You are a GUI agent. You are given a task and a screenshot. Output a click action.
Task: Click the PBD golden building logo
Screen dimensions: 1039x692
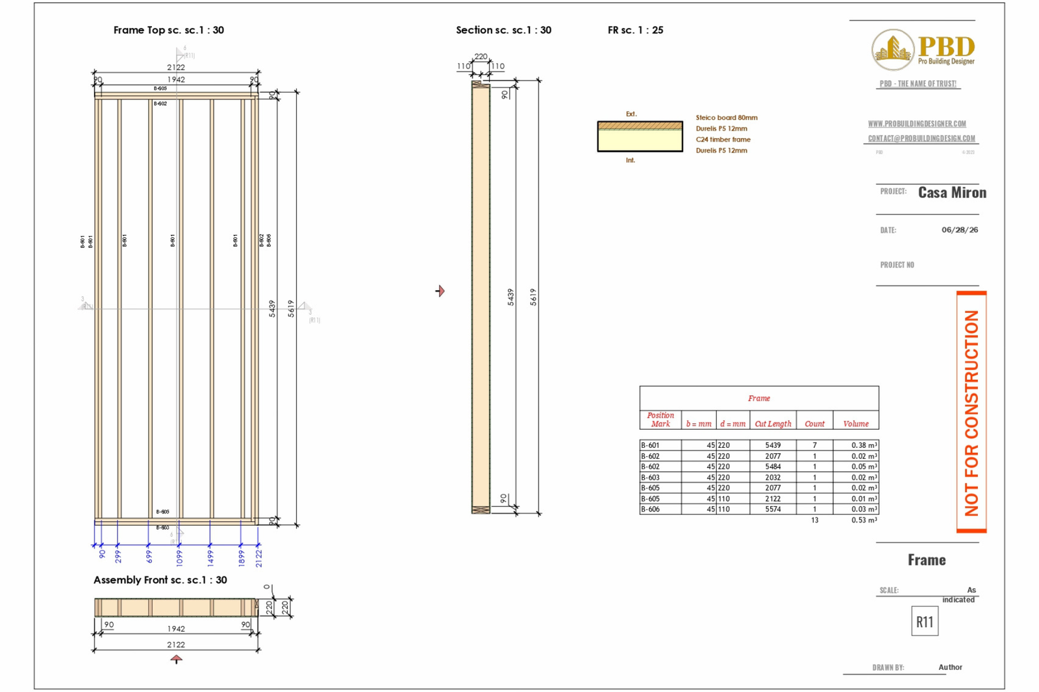[x=893, y=50]
